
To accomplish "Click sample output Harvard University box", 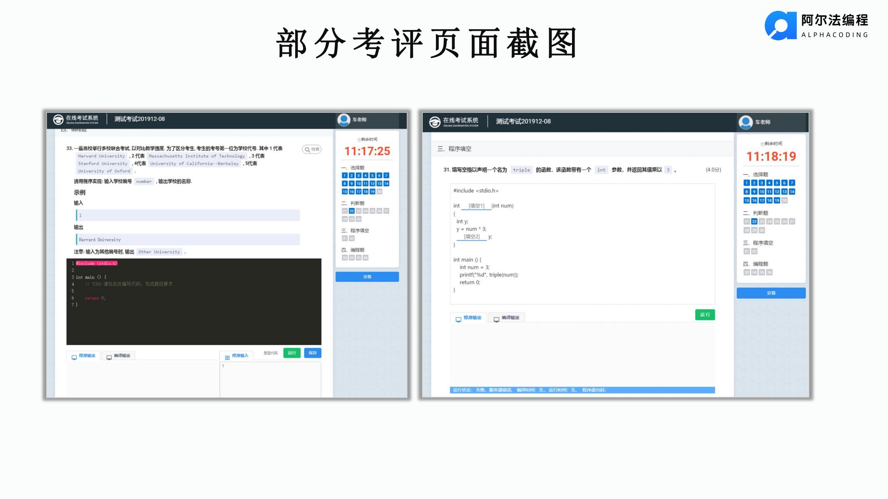I will pos(188,240).
